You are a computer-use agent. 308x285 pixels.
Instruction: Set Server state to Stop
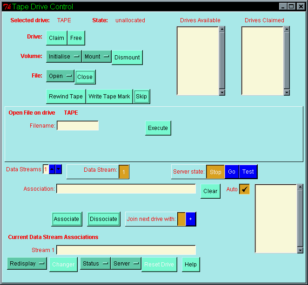point(215,172)
